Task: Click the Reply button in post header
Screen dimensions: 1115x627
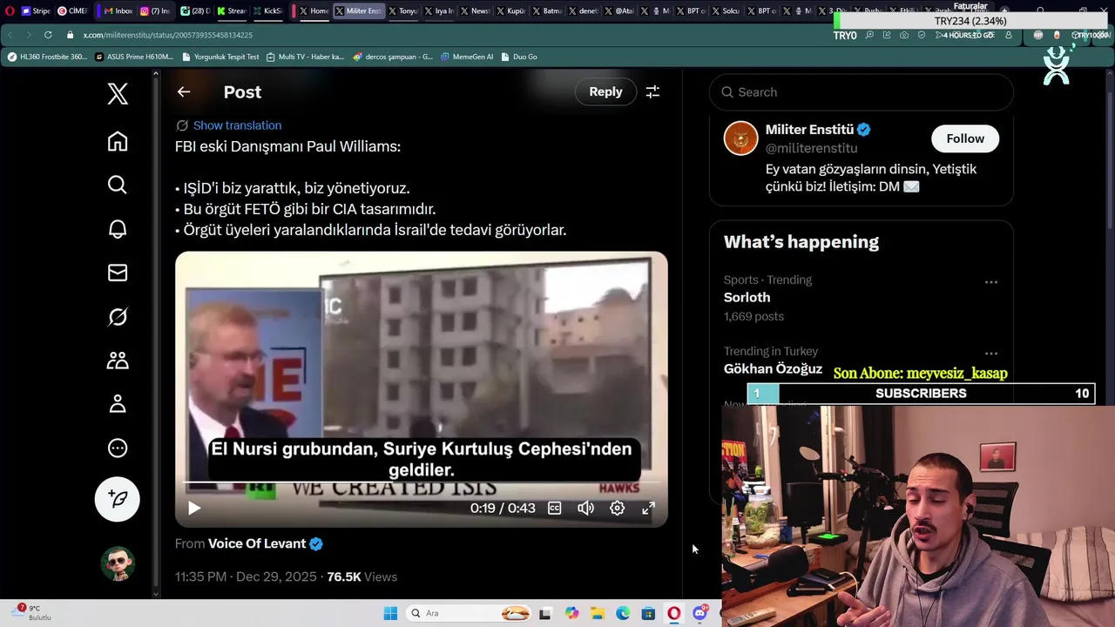Action: tap(605, 91)
